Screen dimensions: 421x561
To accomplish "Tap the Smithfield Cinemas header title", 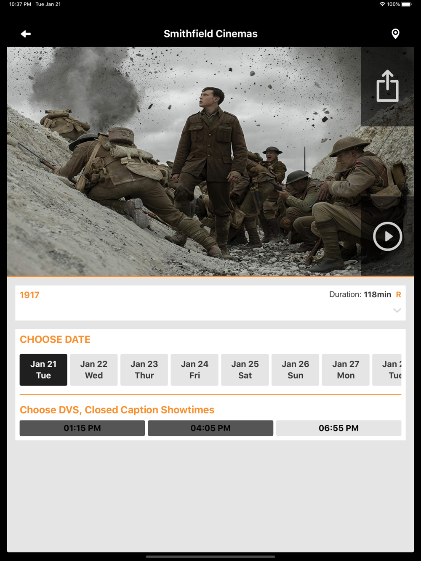I will click(x=210, y=34).
